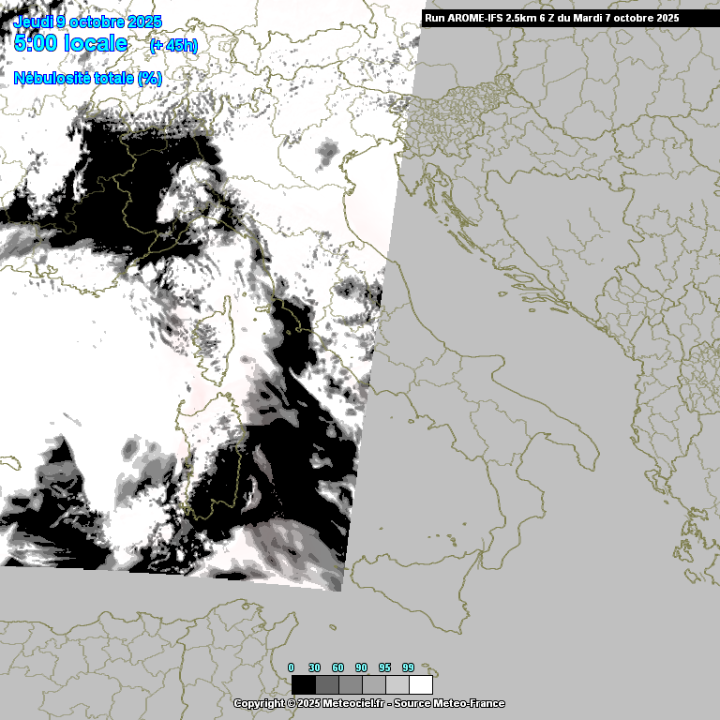This screenshot has height=720, width=720.
Task: Click the 5:00 locale time label
Action: point(71,43)
